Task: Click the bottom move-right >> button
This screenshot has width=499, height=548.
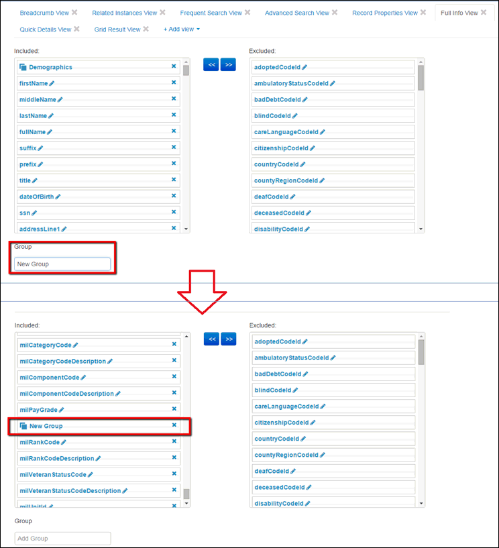Action: pyautogui.click(x=229, y=339)
